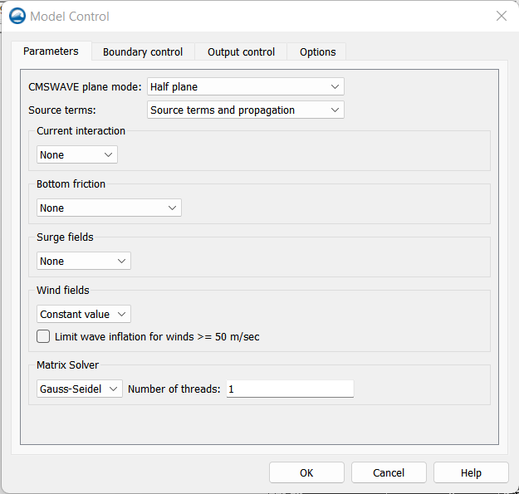The width and height of the screenshot is (519, 494).
Task: Open the Output control tab
Action: click(x=241, y=51)
